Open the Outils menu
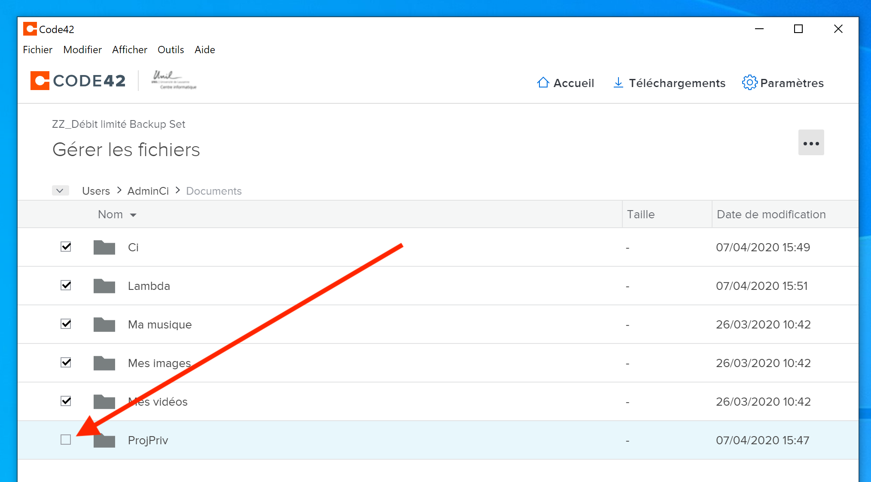871x482 pixels. (x=171, y=50)
